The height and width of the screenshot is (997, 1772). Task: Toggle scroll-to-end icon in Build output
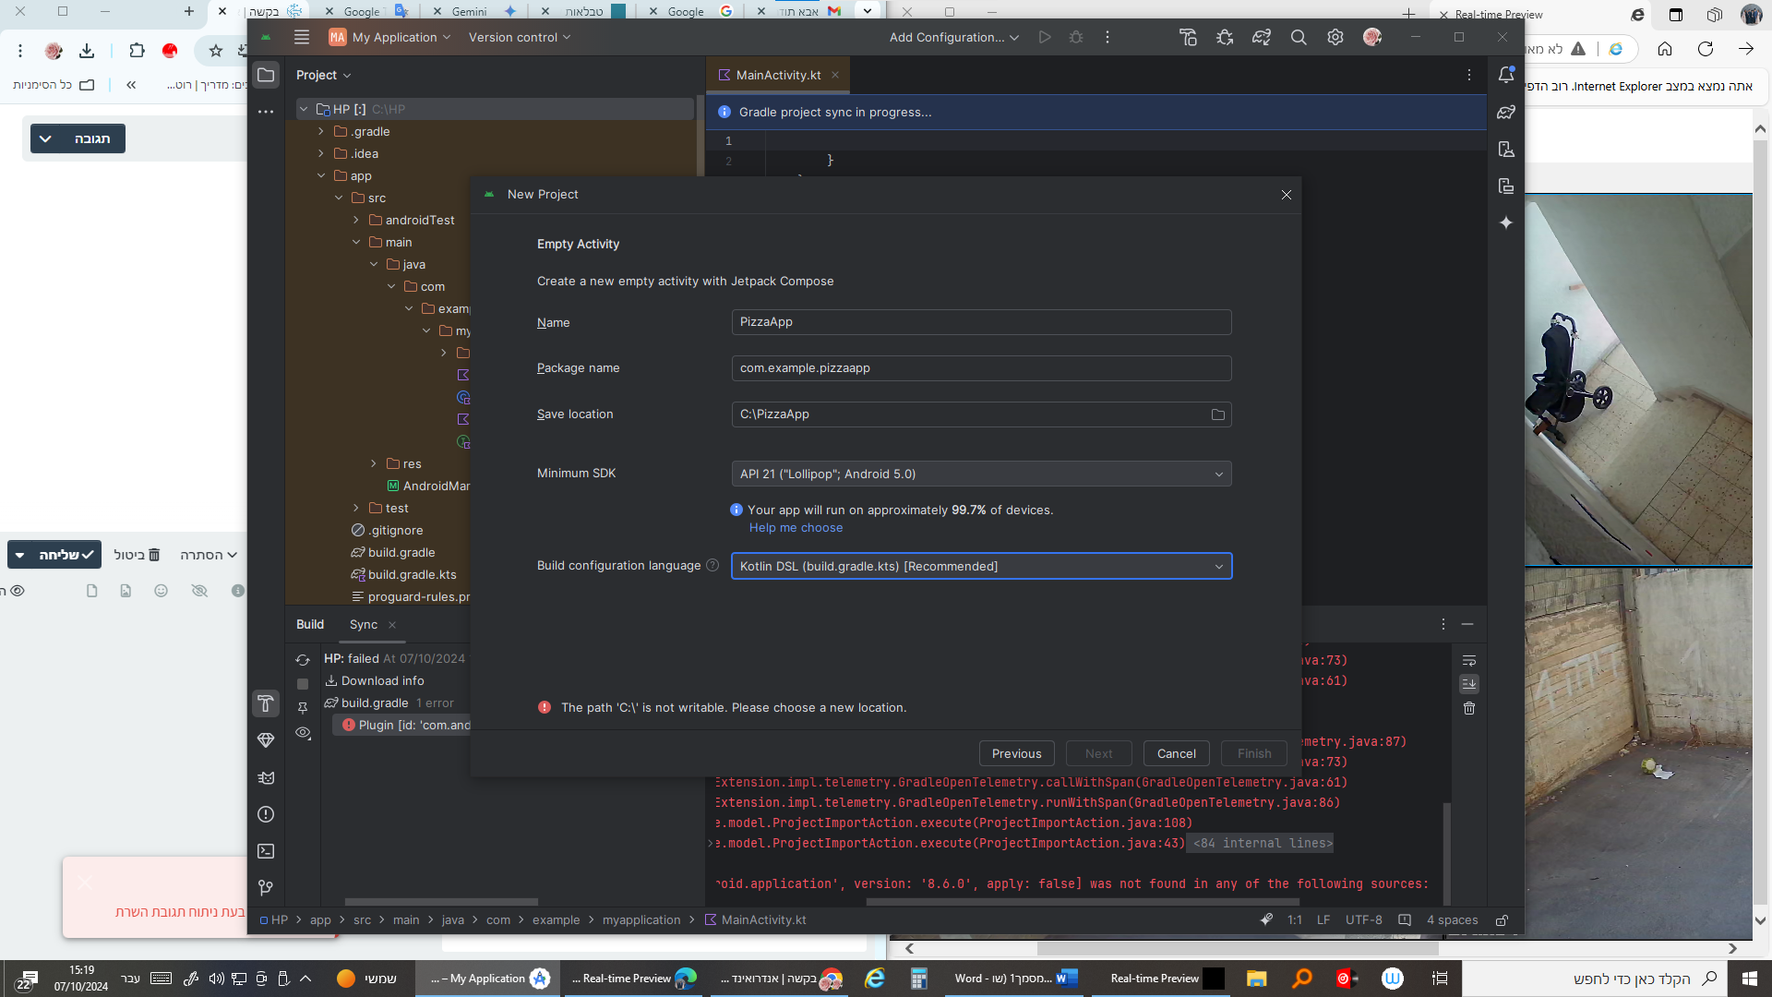pos(1469,684)
